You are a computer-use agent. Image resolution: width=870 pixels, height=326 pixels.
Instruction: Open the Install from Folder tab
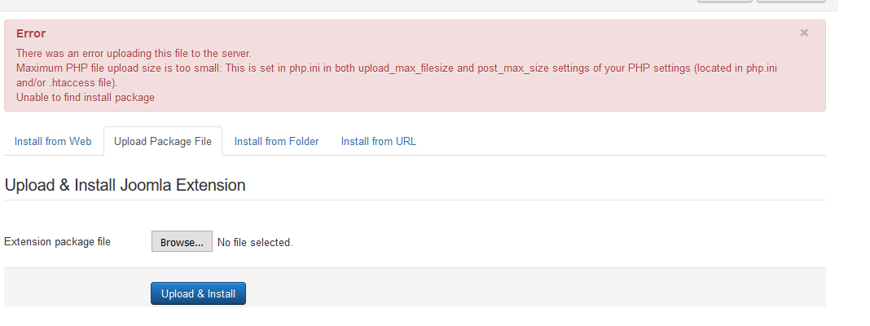coord(276,141)
